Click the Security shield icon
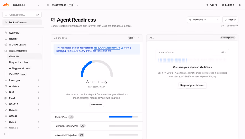Screen dimensions: 245x139 [6, 110]
